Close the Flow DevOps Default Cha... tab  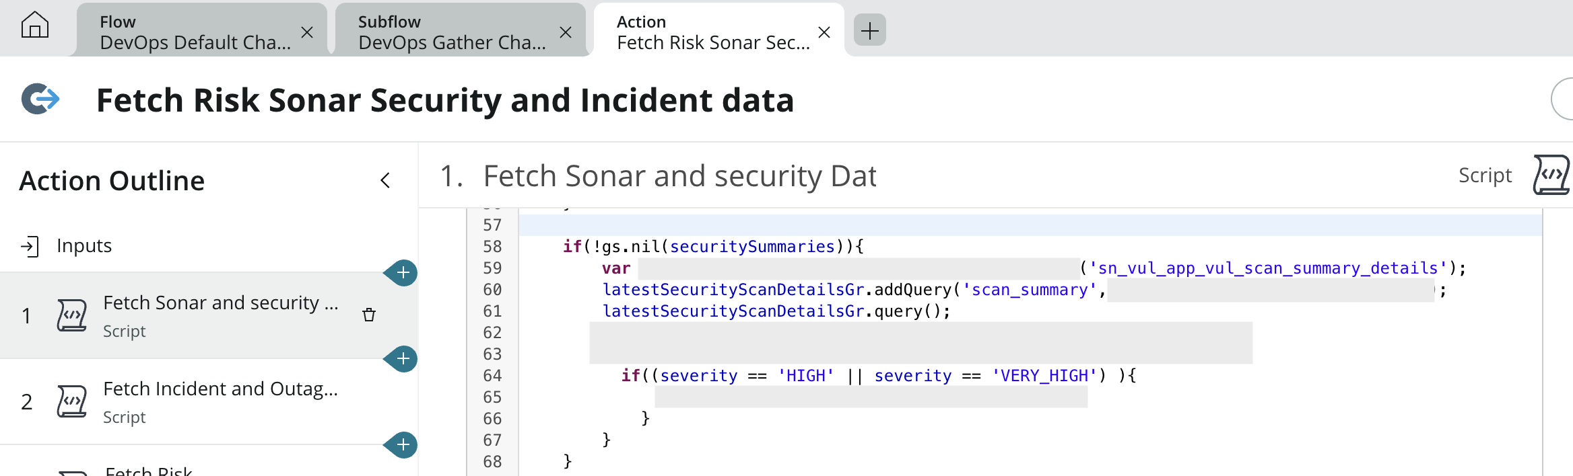[307, 32]
